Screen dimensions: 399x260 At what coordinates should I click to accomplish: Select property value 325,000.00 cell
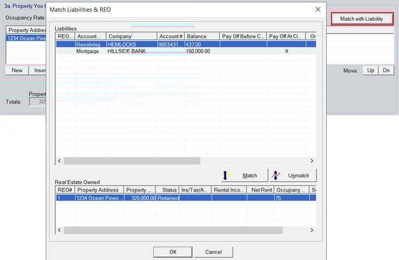140,198
